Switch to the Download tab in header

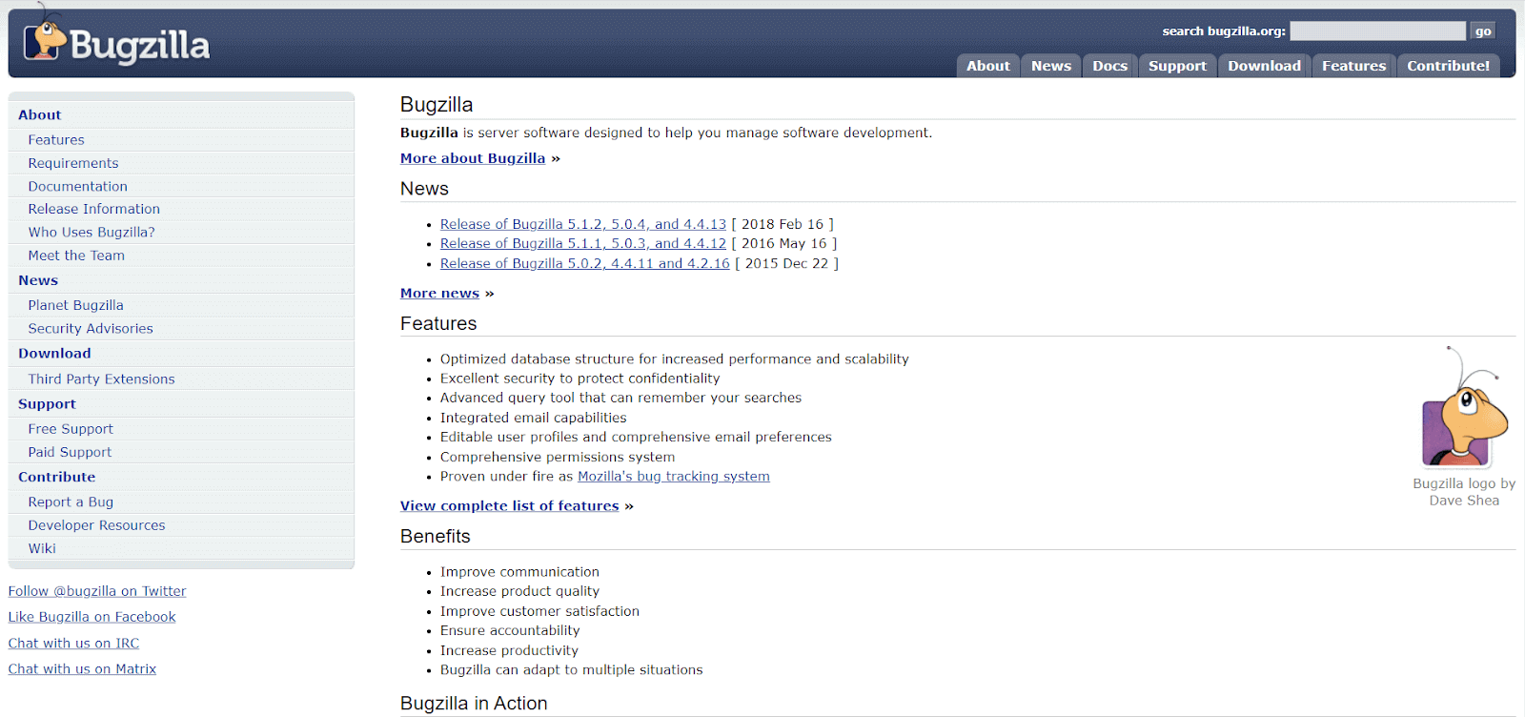[x=1263, y=66]
